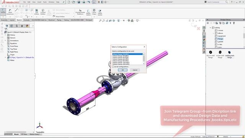The width and height of the screenshot is (245, 138).
Task: Expand the elbows folder node
Action: (213, 33)
